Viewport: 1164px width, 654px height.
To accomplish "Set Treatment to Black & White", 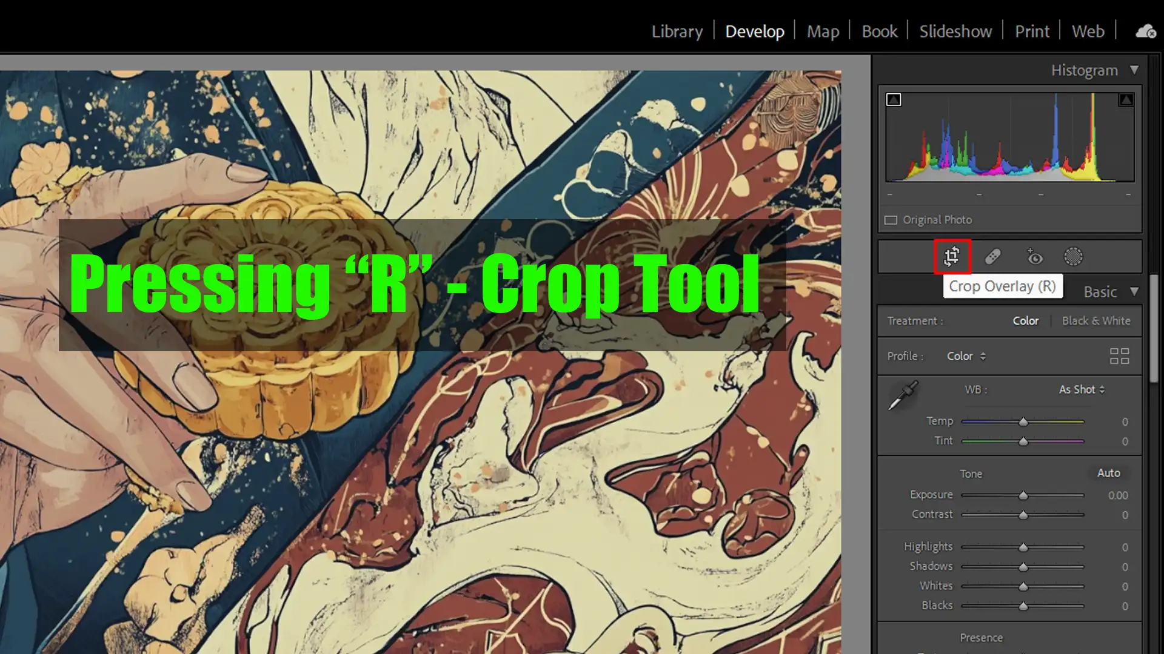I will click(1096, 321).
